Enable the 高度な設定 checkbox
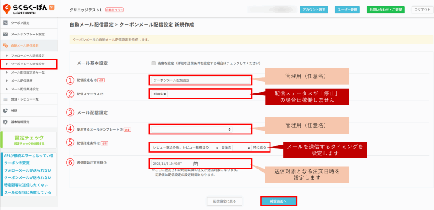 click(153, 63)
